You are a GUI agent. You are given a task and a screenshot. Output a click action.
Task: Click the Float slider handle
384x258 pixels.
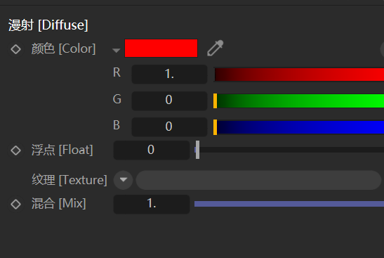pos(198,150)
